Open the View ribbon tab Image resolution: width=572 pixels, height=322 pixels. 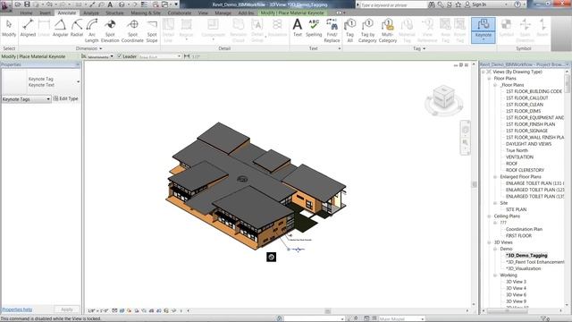203,13
